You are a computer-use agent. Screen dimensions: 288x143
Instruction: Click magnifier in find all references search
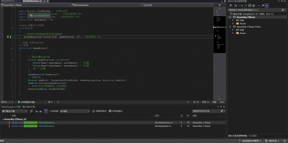(x=222, y=111)
